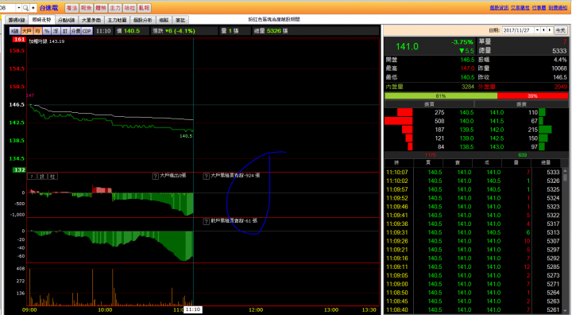Open the small dropdown right of the search magnifier
Viewport: 572px width, 315px height.
(33, 8)
